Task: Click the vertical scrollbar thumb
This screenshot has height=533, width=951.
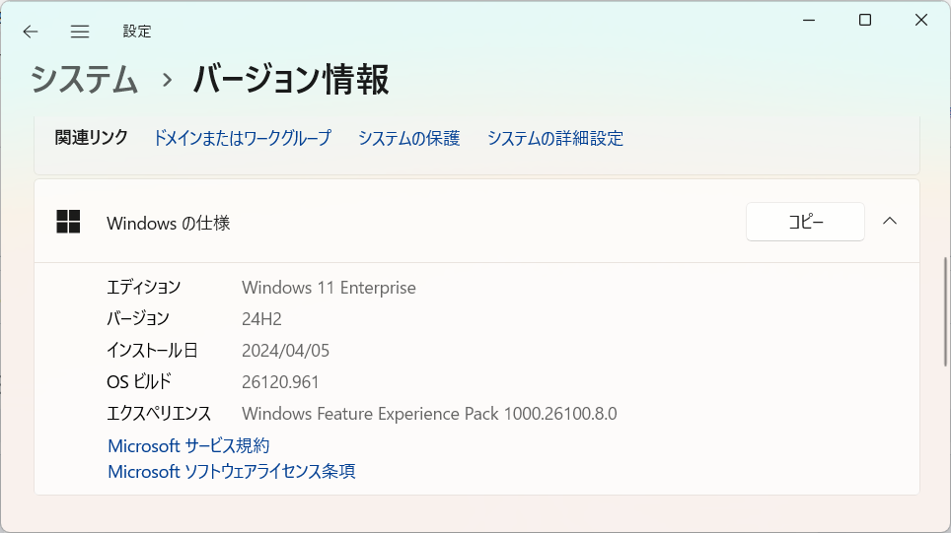Action: tap(945, 312)
